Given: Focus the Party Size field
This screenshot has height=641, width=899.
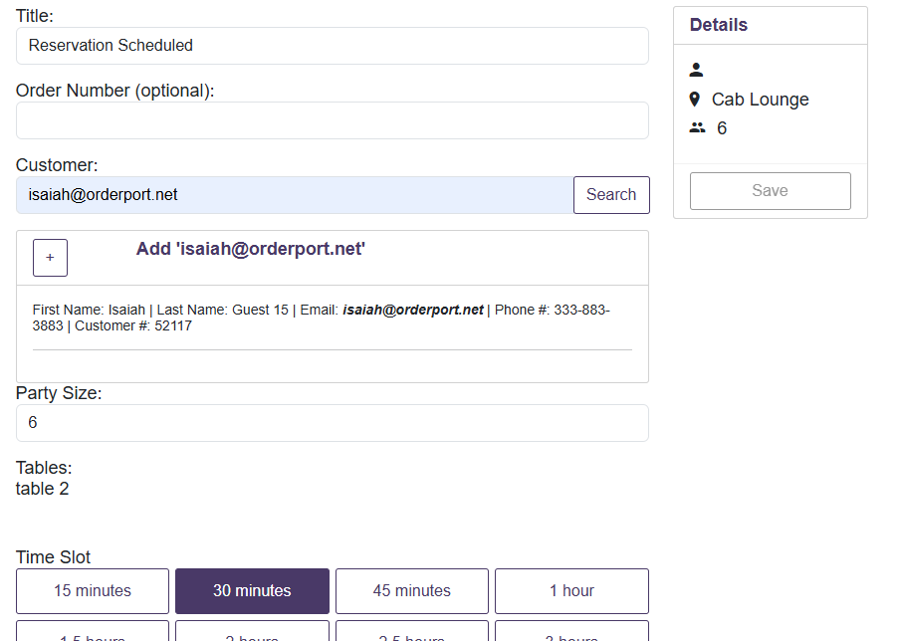Looking at the screenshot, I should (x=332, y=423).
